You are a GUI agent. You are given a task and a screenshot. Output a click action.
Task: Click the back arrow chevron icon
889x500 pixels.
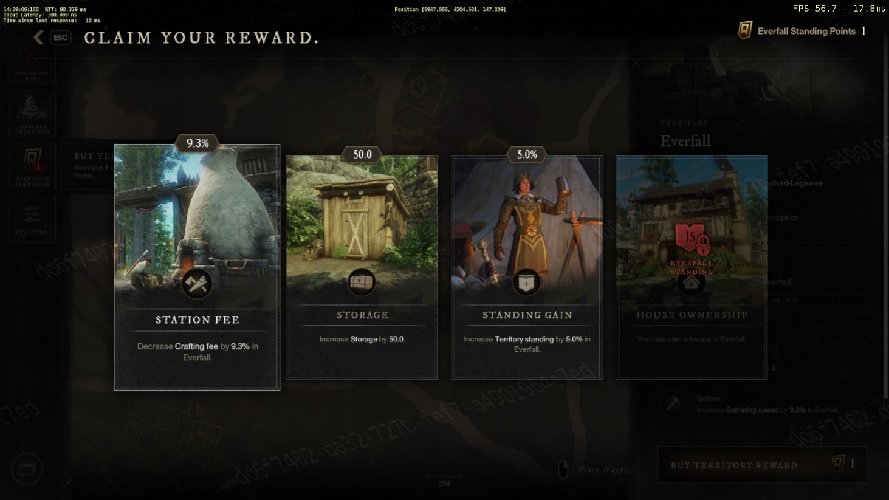[38, 38]
